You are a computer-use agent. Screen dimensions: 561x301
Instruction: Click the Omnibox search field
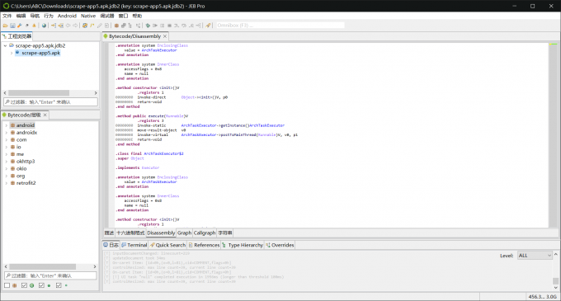coord(280,26)
